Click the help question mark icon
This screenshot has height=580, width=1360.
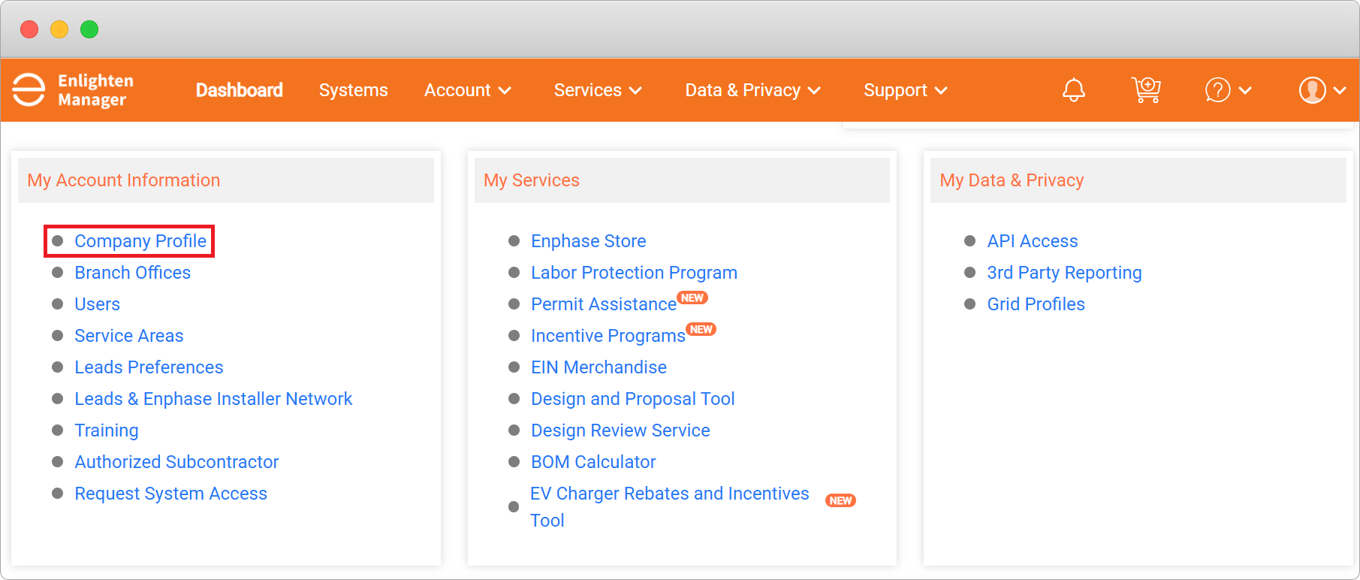[x=1217, y=90]
